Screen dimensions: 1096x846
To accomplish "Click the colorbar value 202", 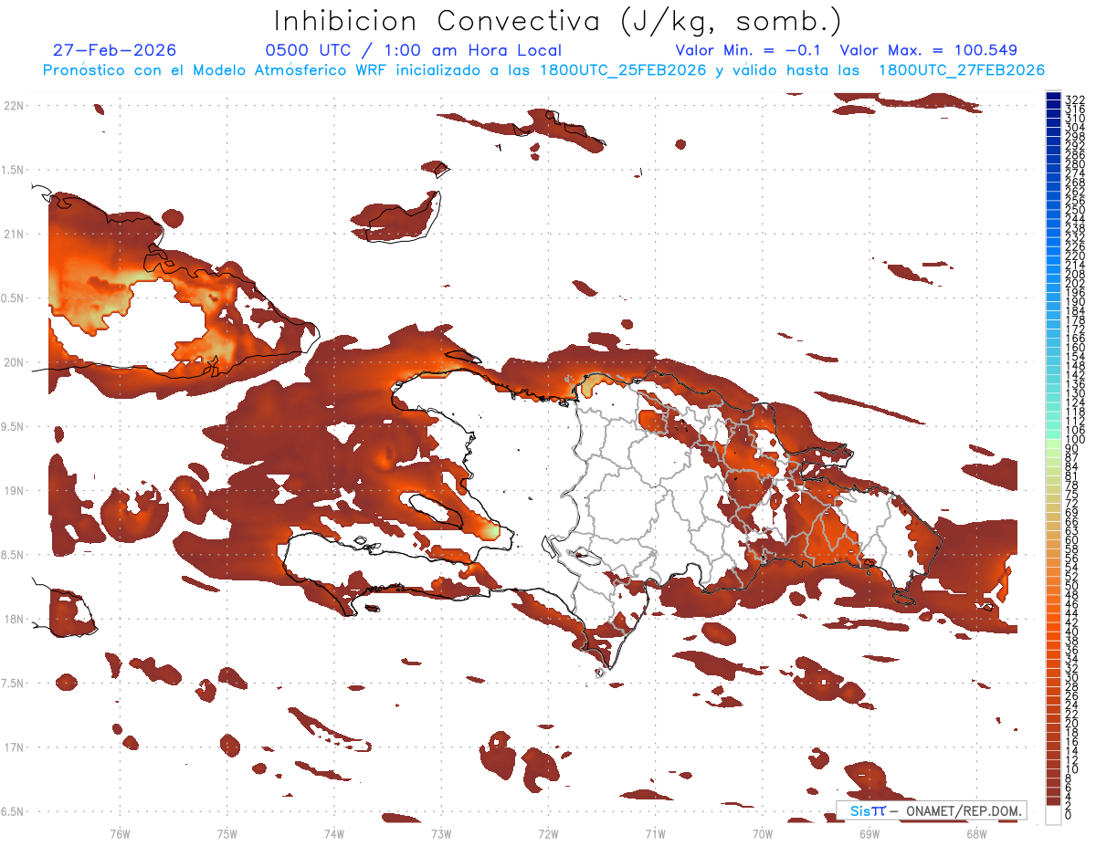I will pyautogui.click(x=1075, y=283).
